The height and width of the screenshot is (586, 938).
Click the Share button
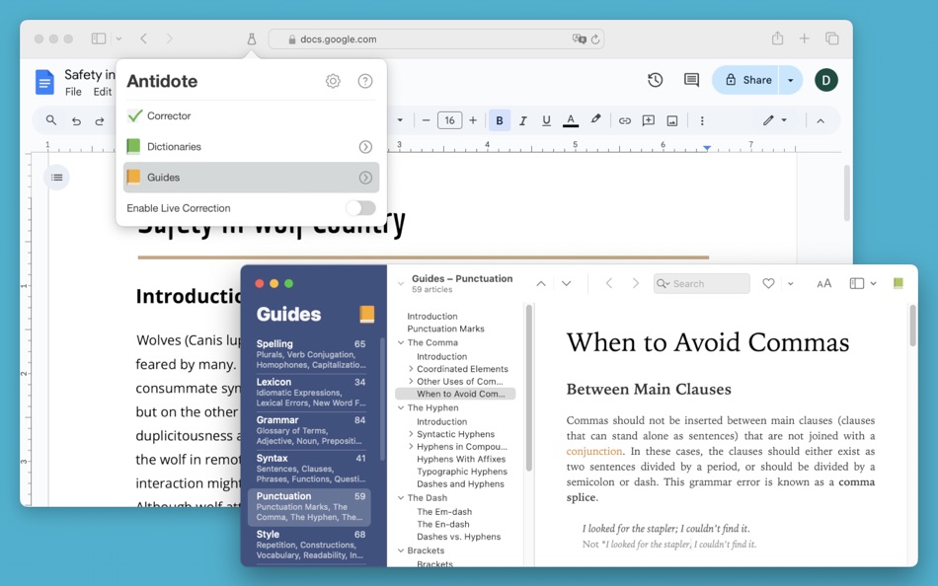click(745, 80)
